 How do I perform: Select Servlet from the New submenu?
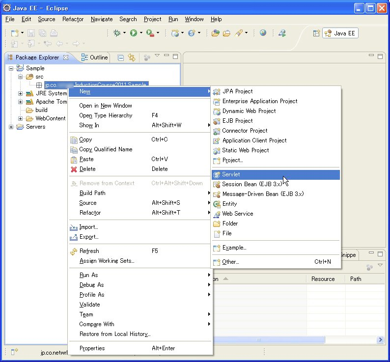click(276, 175)
